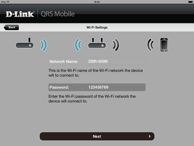Screen dimensions: 194x146
Task: Tap the Wi-Fi password instruction text
Action: pos(92,99)
